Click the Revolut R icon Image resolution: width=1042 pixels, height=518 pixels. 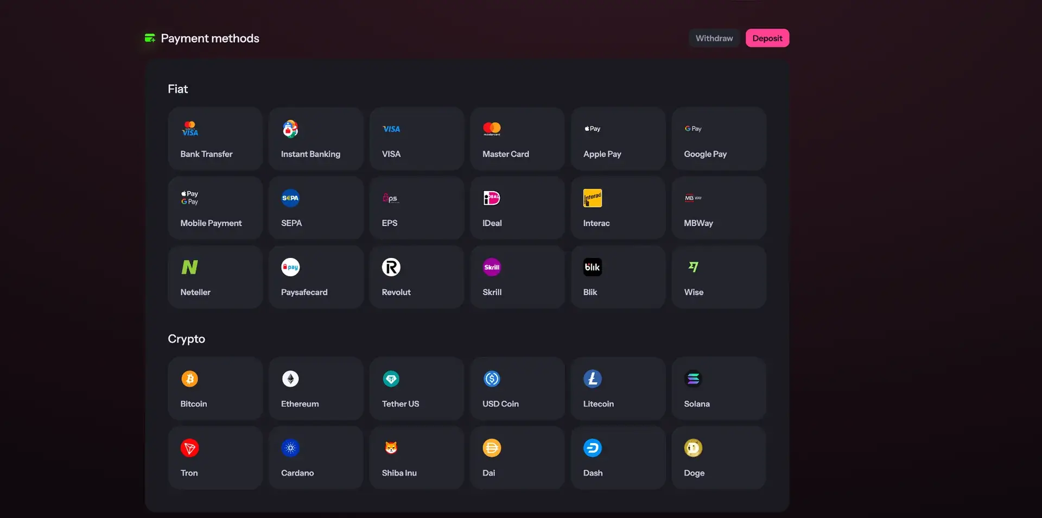point(391,267)
